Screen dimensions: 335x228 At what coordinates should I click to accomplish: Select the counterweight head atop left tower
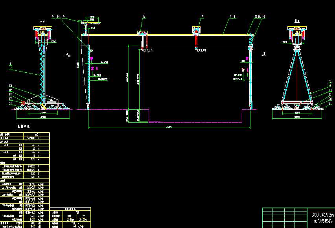pyautogui.click(x=42, y=28)
